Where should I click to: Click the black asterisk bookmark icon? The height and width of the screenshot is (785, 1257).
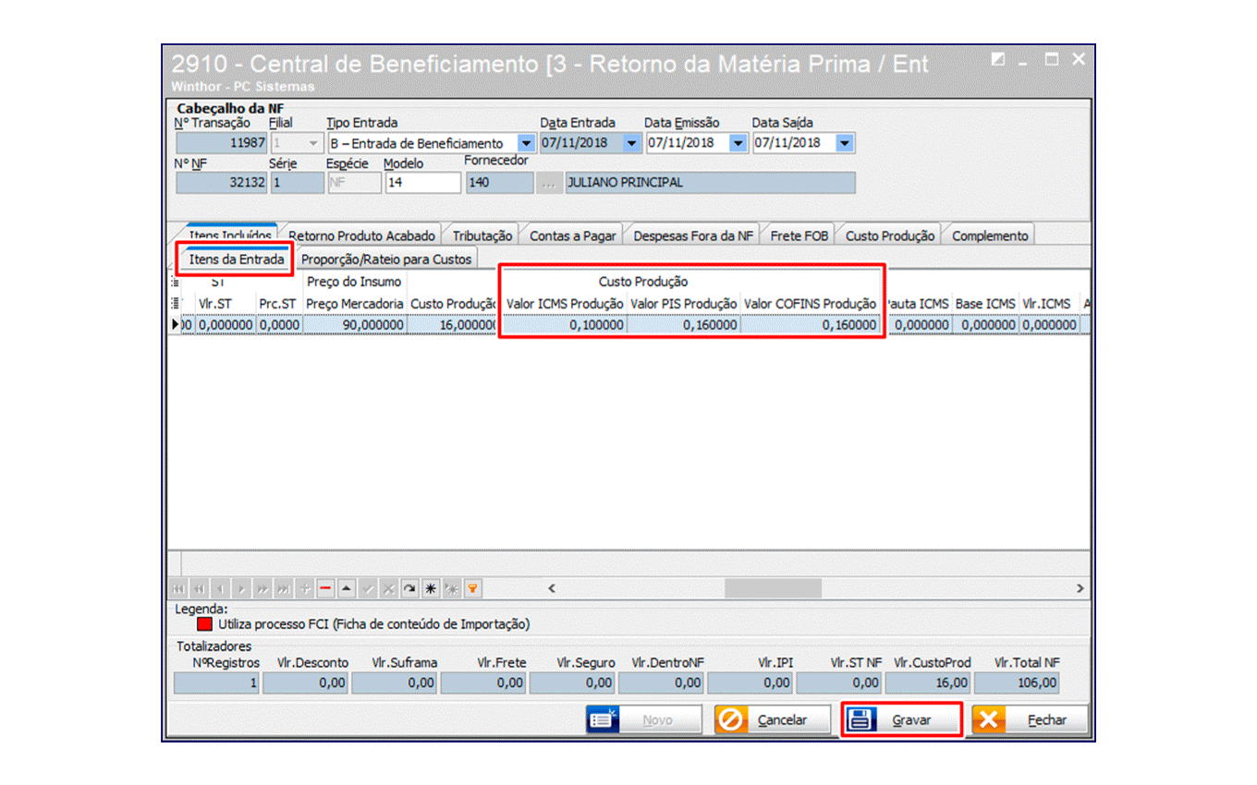430,588
